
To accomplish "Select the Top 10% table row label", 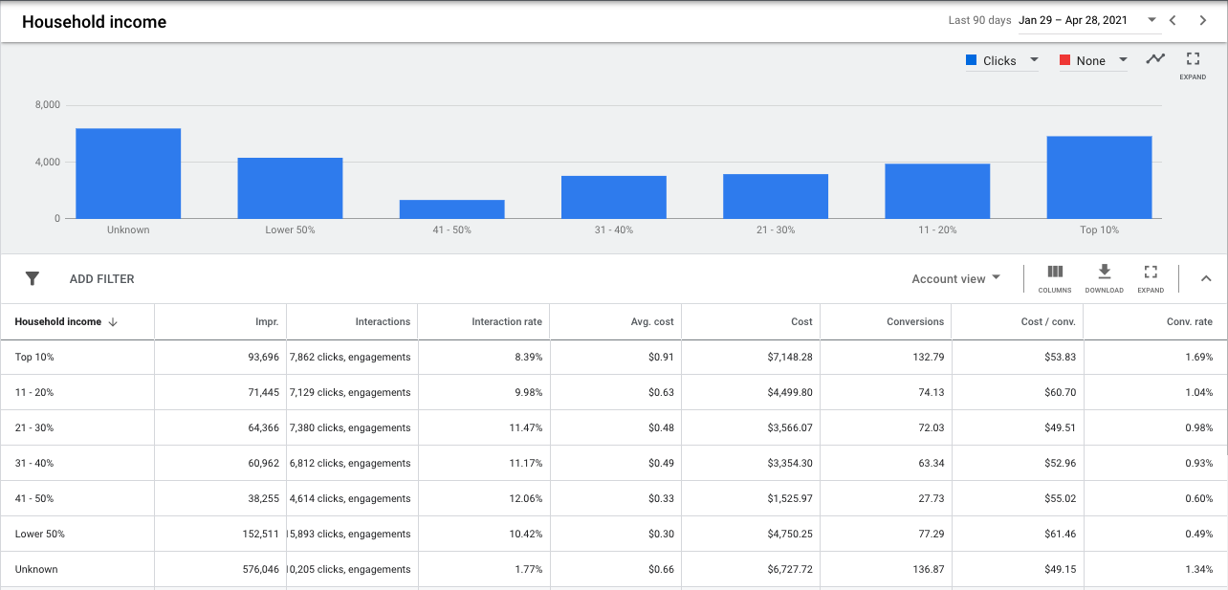I will click(x=34, y=357).
